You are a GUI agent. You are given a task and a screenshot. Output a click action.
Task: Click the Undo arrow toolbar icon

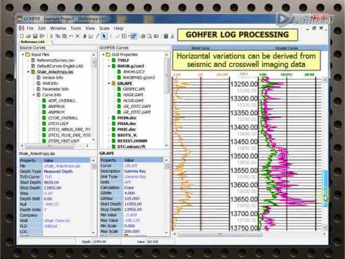pyautogui.click(x=71, y=36)
